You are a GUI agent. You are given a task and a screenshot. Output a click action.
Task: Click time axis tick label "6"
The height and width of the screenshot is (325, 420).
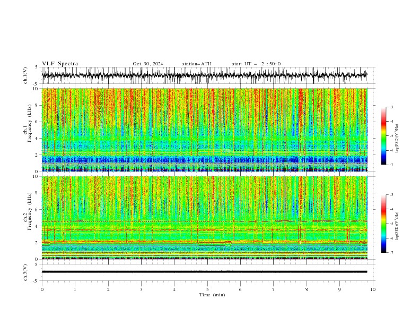[x=240, y=289]
